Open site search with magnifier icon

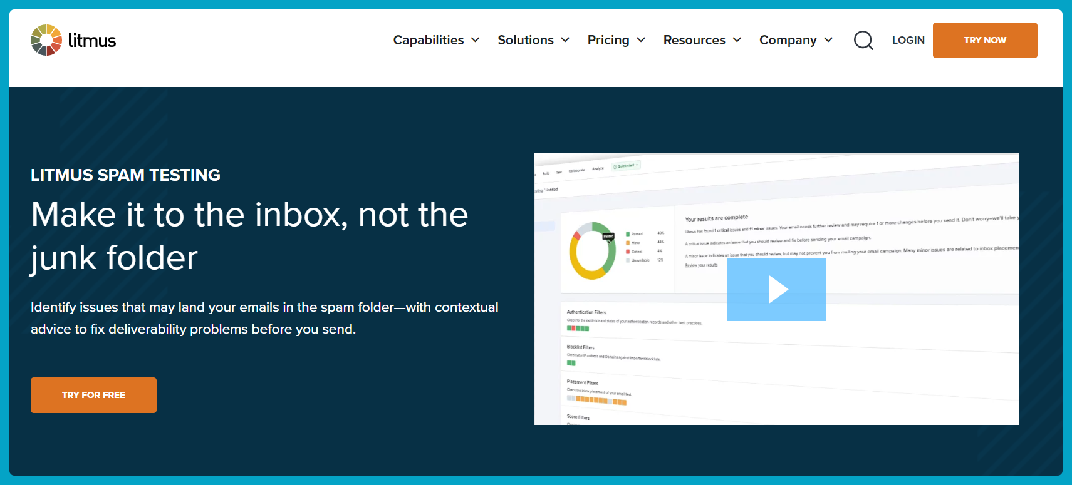coord(863,40)
